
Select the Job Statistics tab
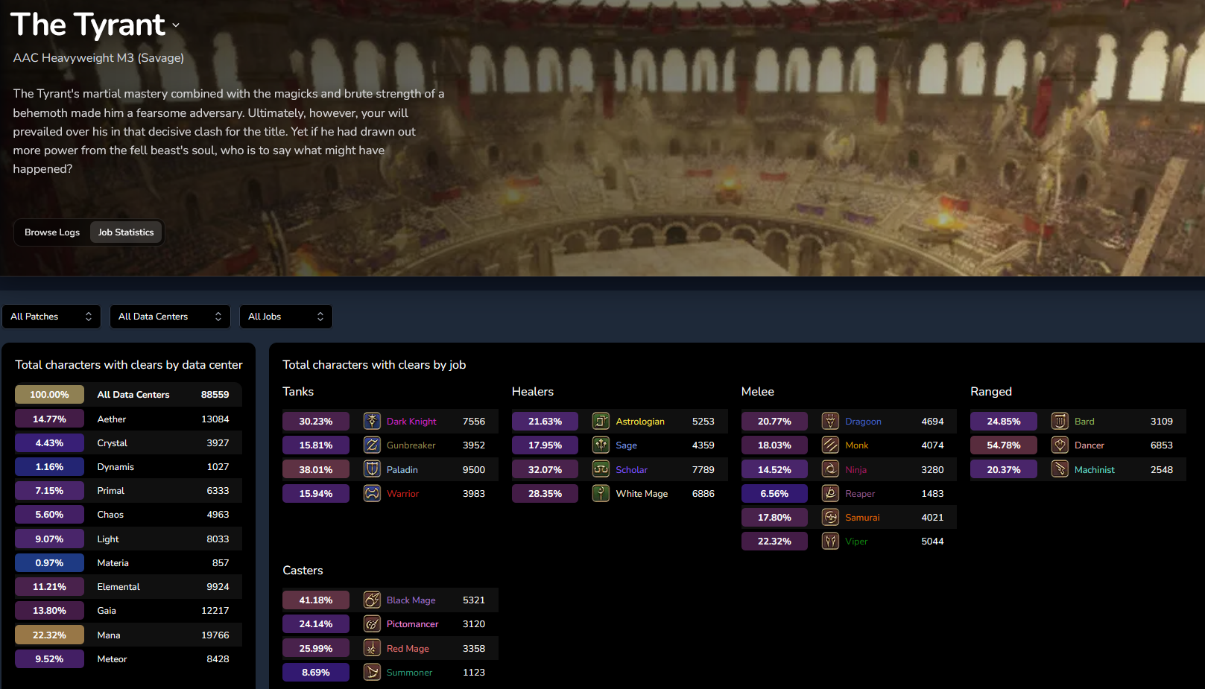point(126,232)
